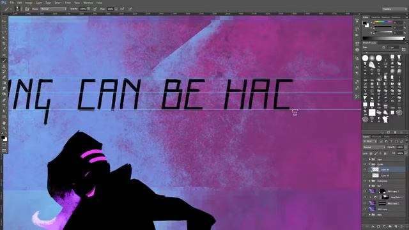
Task: Toggle visibility of BKG copy 2 layer
Action: point(365,203)
